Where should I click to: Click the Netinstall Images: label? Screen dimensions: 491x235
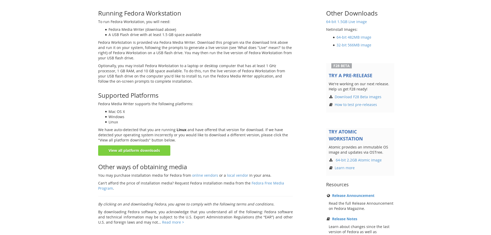(x=342, y=30)
